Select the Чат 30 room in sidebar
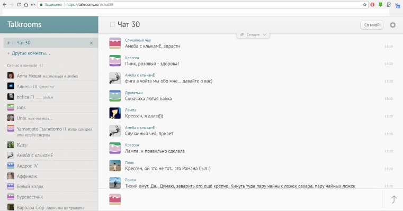403x211 pixels. click(x=51, y=43)
